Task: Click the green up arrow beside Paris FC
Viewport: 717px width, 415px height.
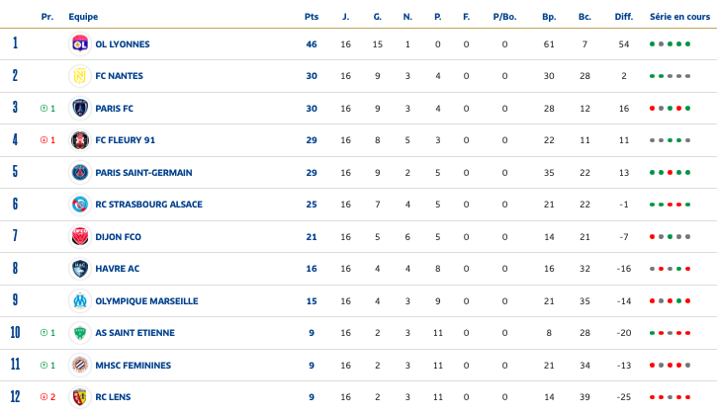Action: tap(44, 109)
